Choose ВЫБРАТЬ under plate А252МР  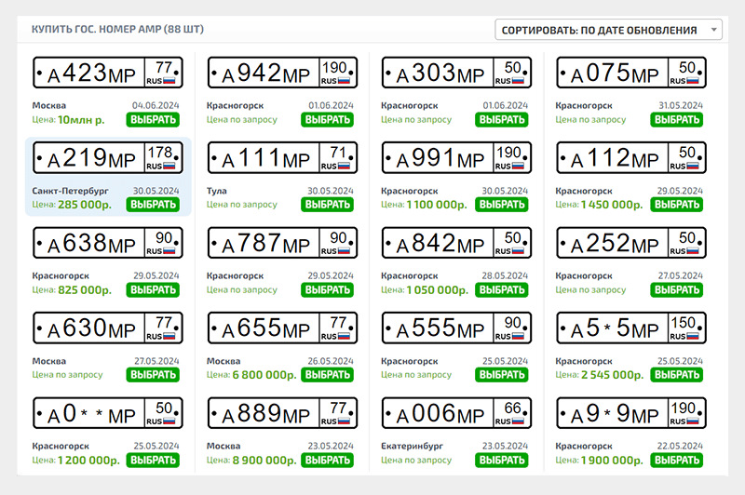pyautogui.click(x=677, y=290)
